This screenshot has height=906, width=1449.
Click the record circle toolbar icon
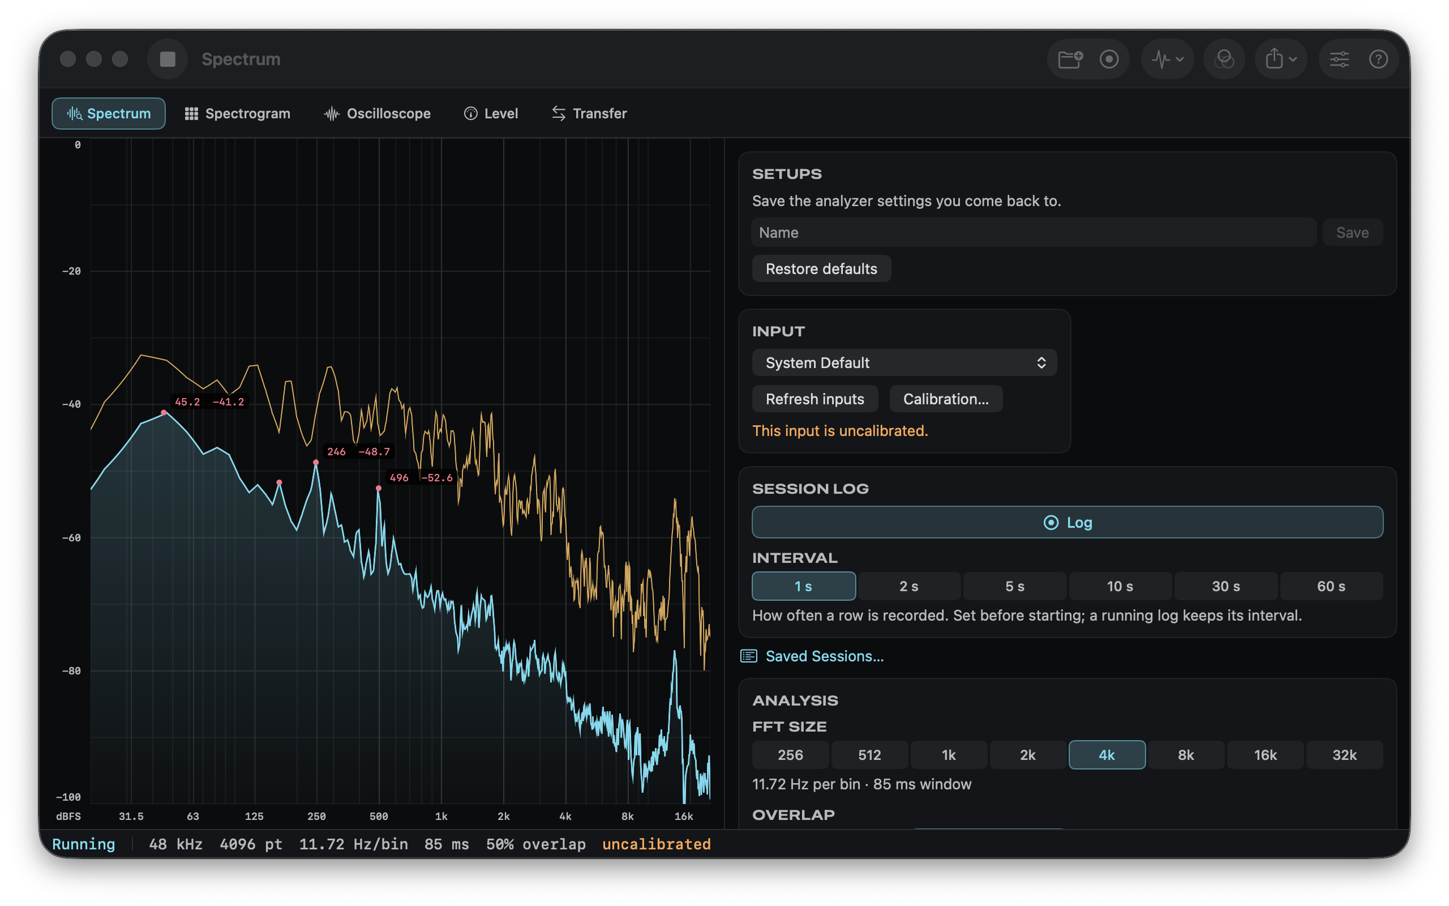click(x=1109, y=59)
